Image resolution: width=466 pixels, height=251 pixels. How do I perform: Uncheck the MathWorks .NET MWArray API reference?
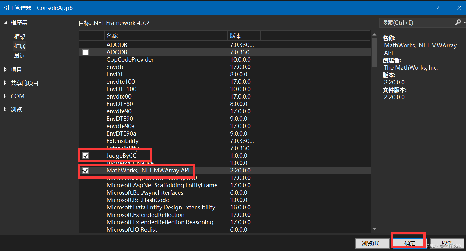click(x=85, y=170)
